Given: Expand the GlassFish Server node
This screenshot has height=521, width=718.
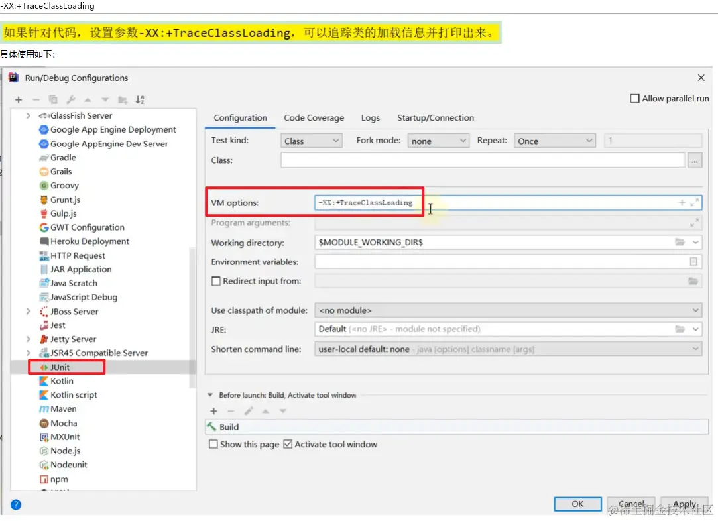Looking at the screenshot, I should tap(28, 115).
